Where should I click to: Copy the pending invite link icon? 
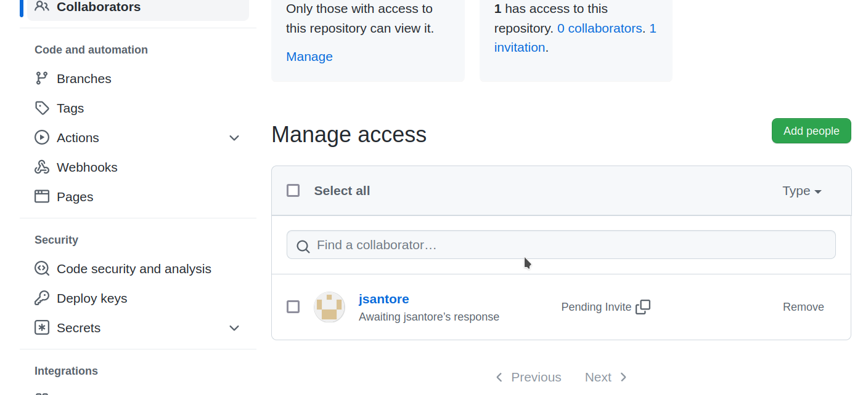pyautogui.click(x=643, y=307)
